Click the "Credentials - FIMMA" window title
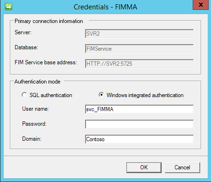The height and width of the screenshot is (182, 211). pyautogui.click(x=105, y=7)
